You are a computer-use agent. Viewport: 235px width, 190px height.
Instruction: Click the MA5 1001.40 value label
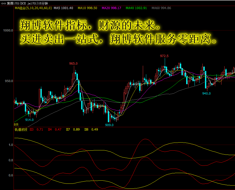pyautogui.click(x=63, y=8)
